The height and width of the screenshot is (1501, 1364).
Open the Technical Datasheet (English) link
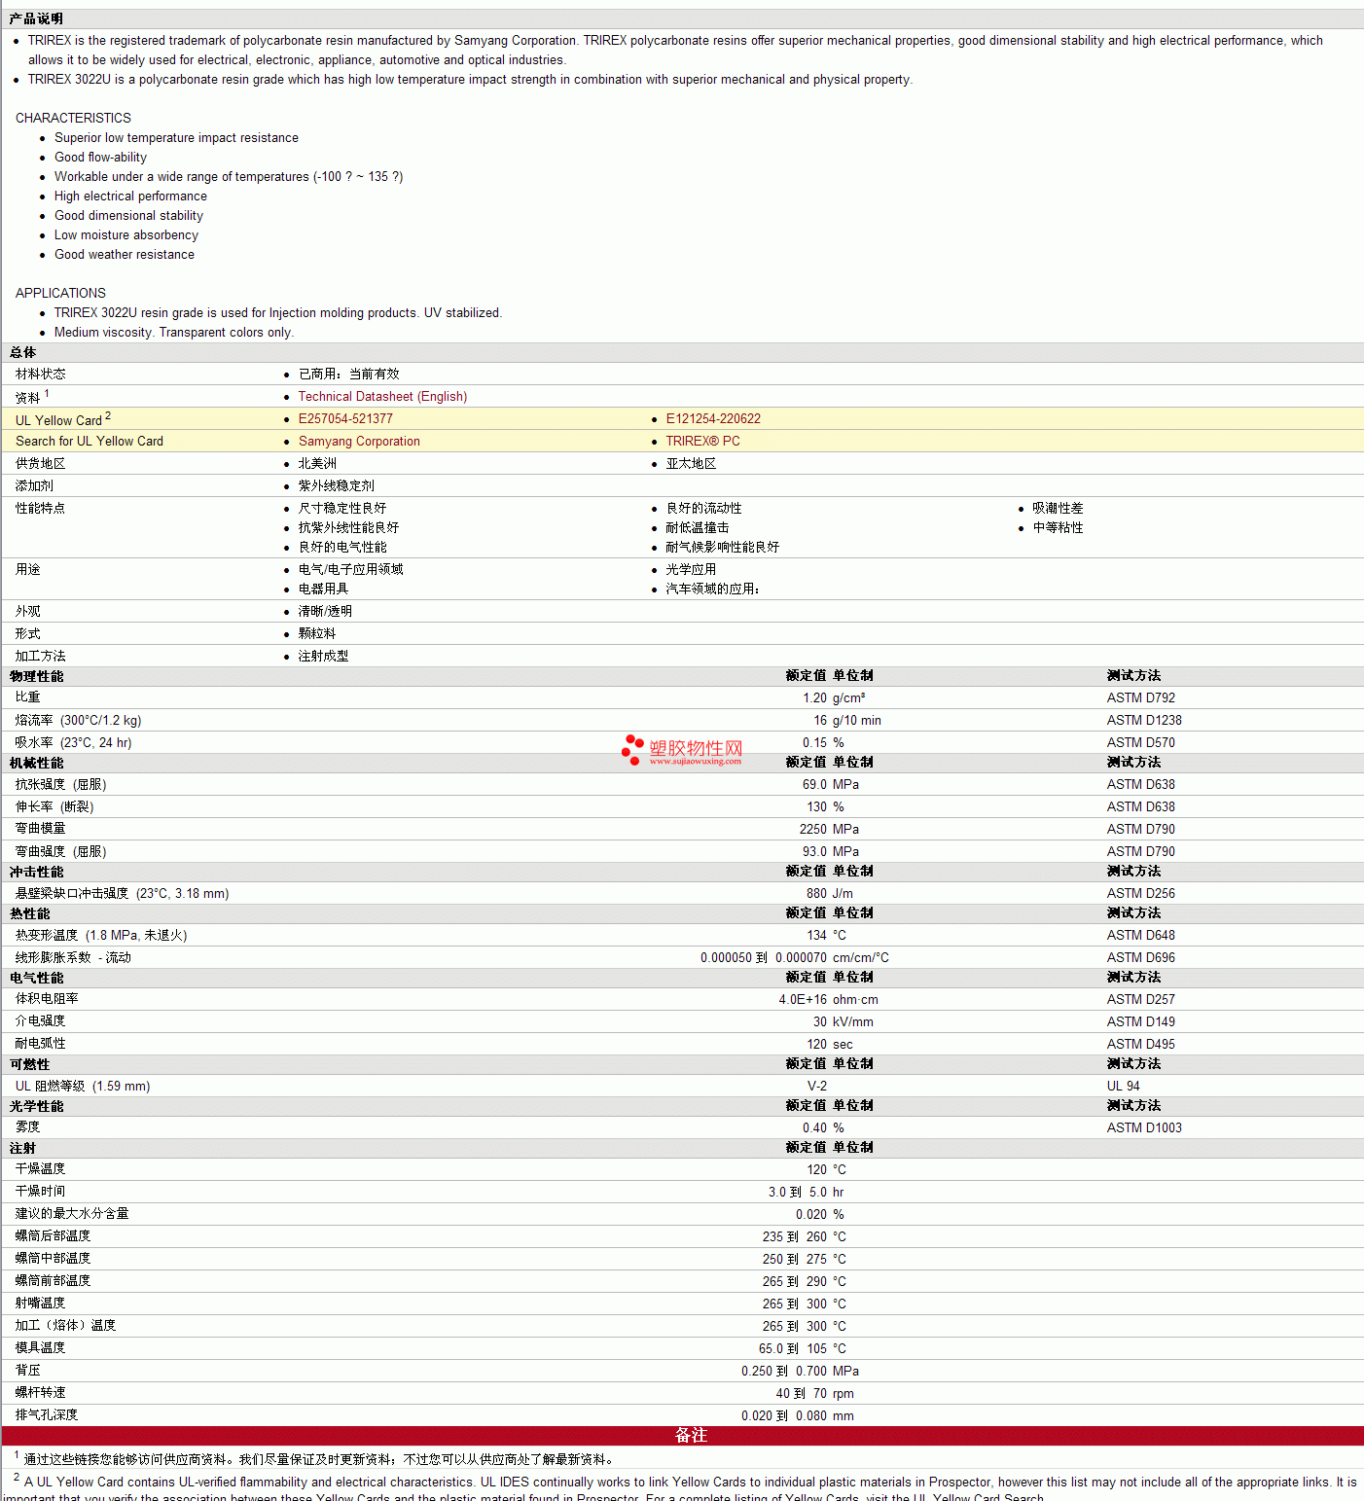tap(382, 397)
